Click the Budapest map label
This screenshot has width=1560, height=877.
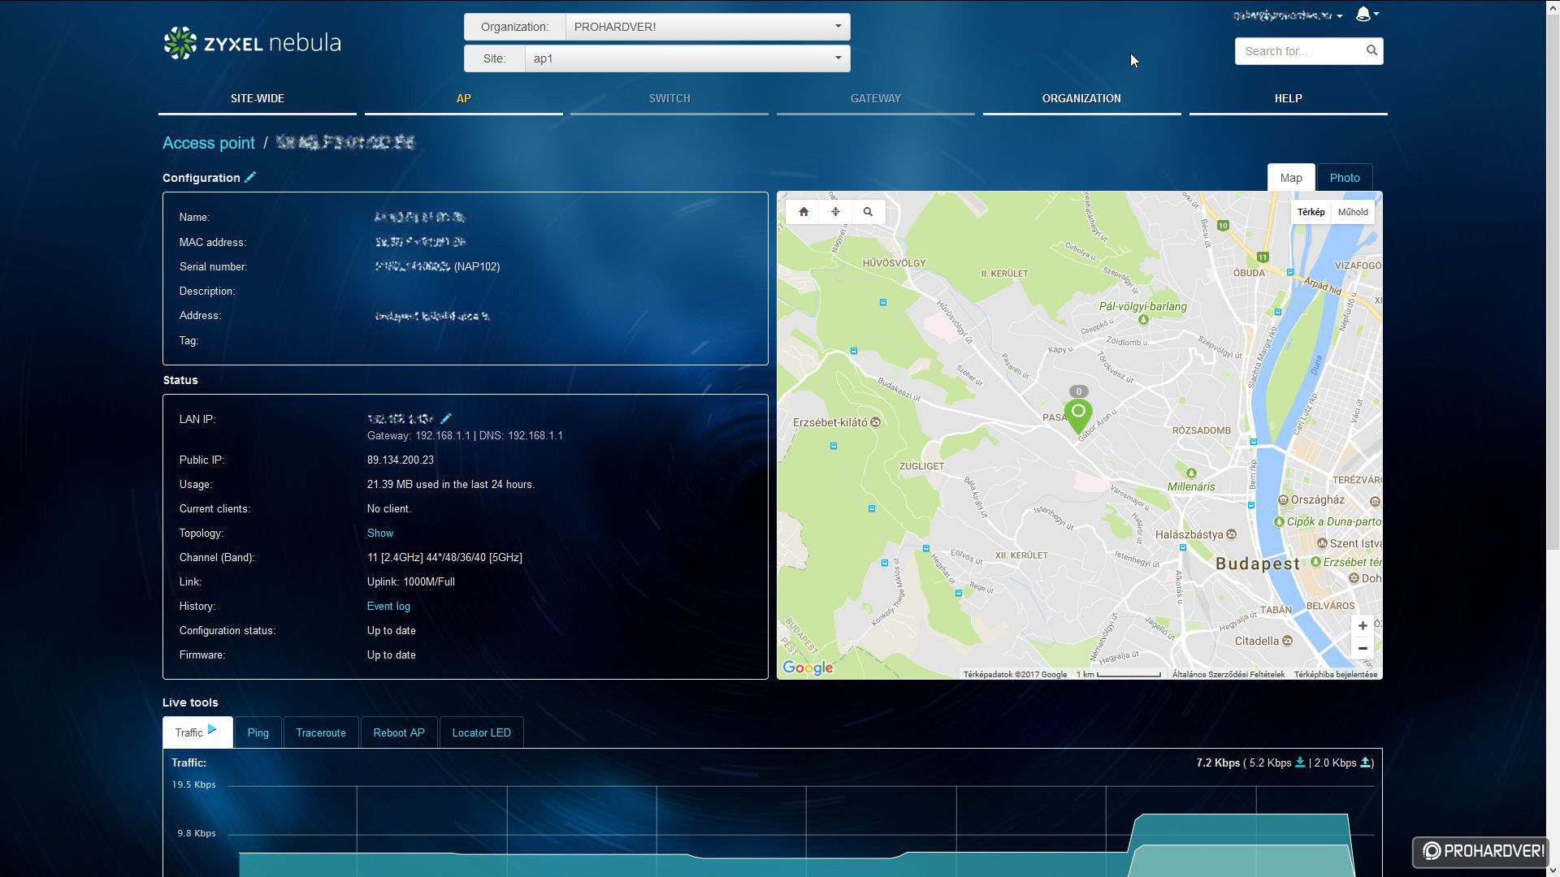(1258, 564)
